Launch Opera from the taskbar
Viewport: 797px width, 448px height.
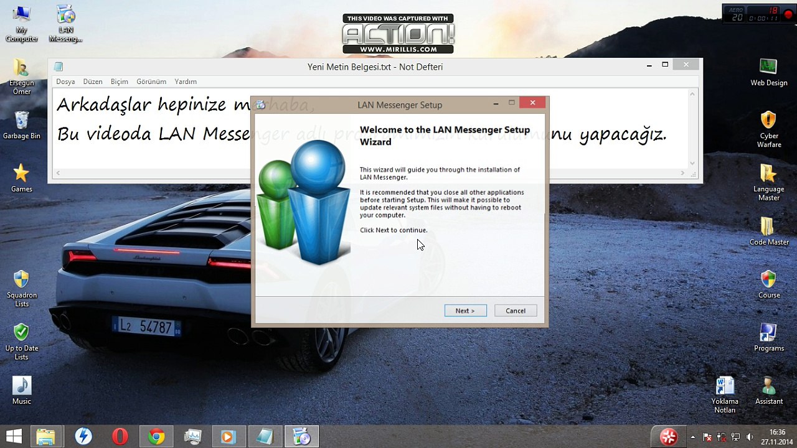120,437
